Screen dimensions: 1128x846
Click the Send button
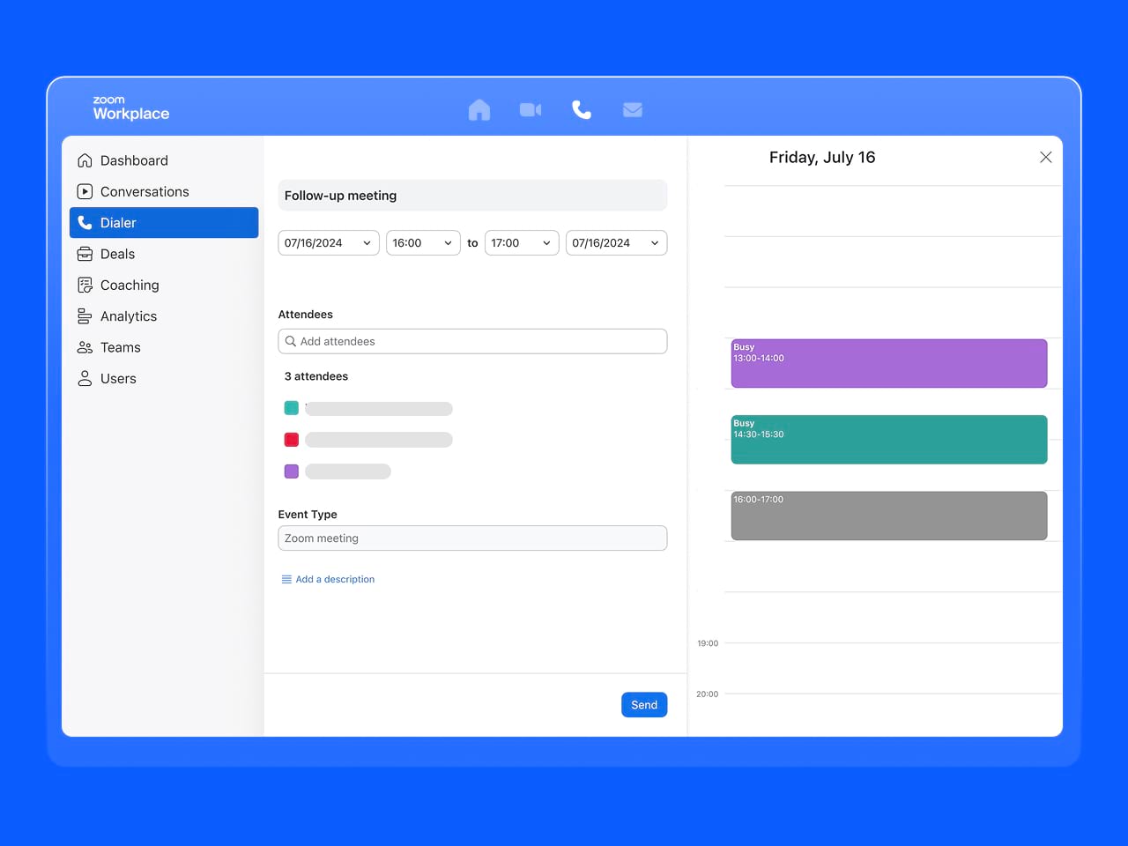644,704
